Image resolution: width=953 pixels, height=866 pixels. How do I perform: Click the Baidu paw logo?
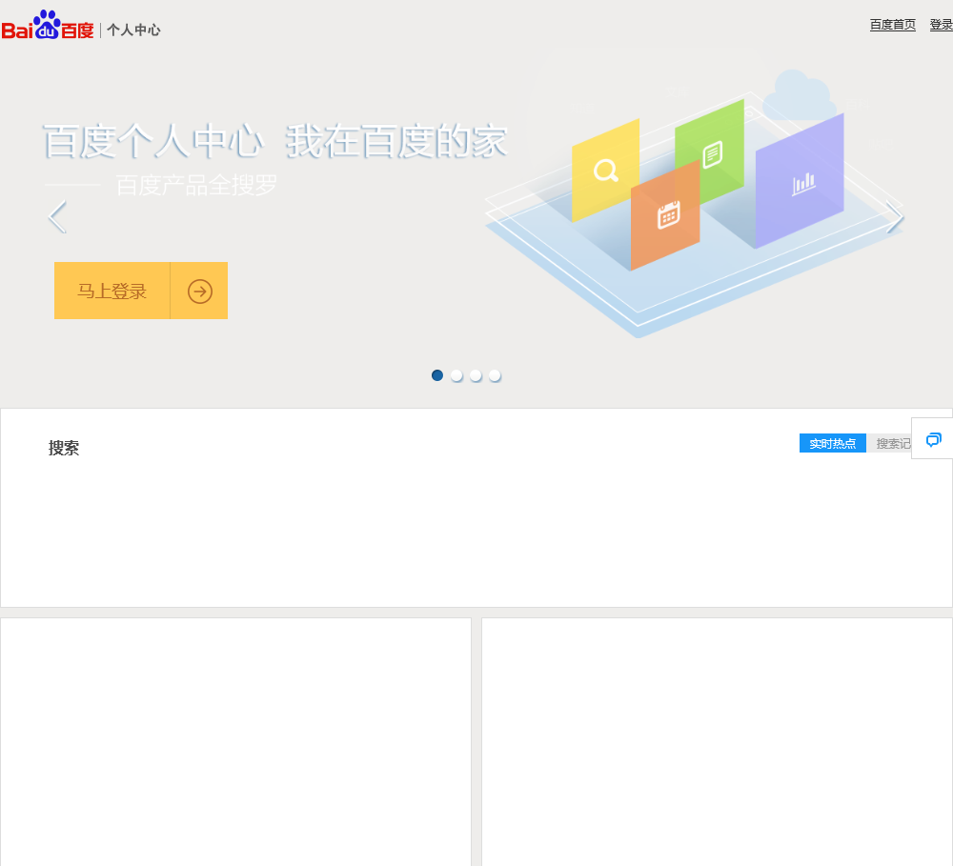48,25
